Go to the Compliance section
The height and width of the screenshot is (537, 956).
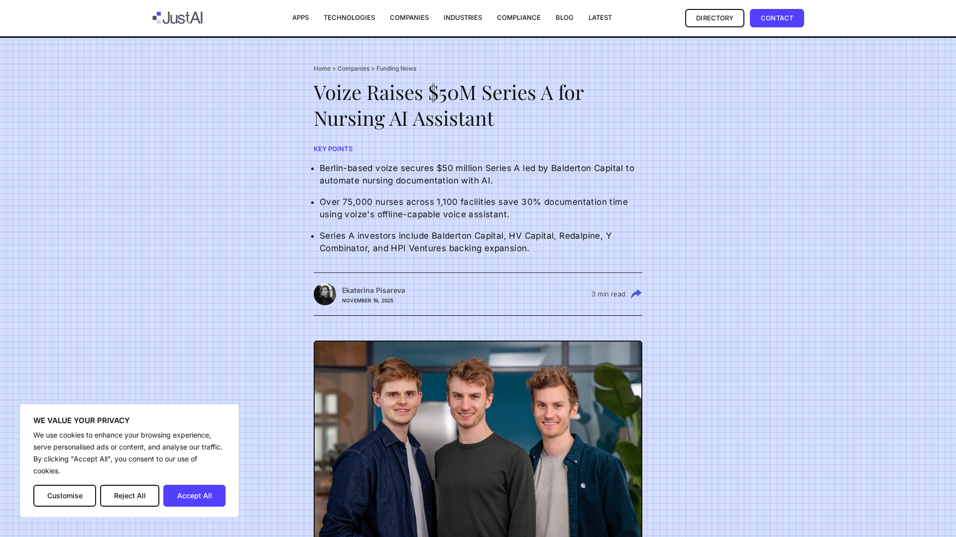tap(518, 18)
